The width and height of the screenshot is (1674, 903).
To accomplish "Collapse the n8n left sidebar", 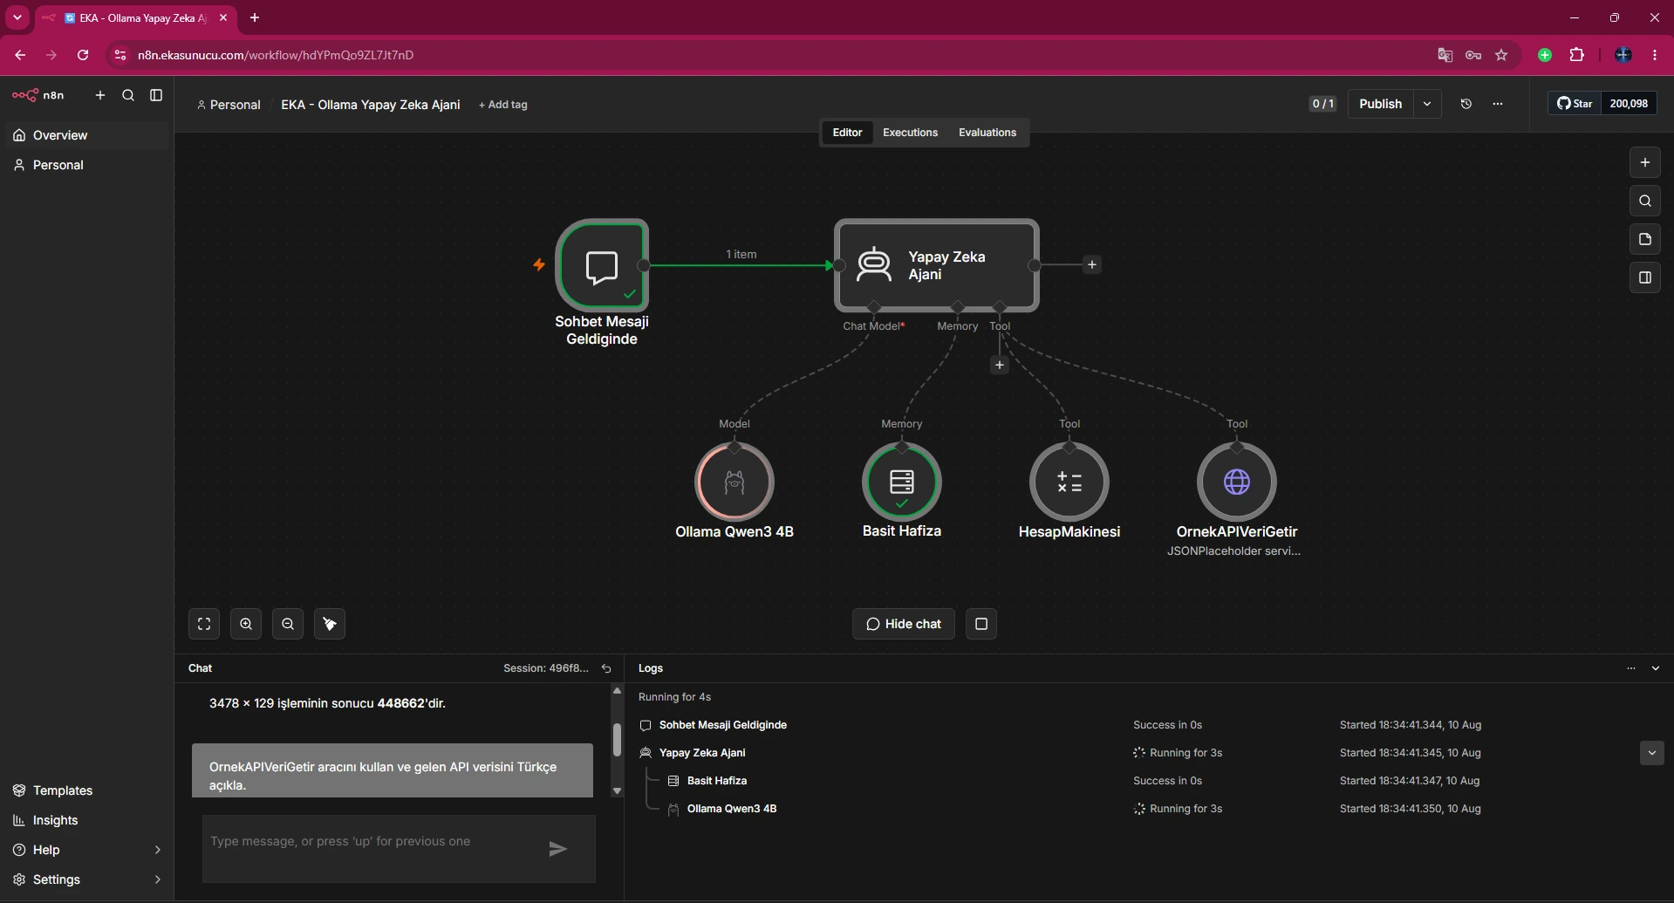I will (x=156, y=95).
